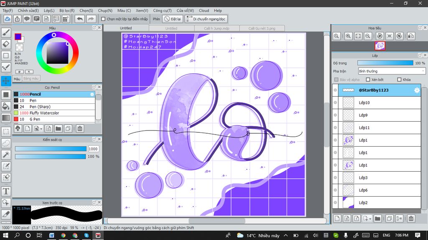This screenshot has width=428, height=240.
Task: Open the brush save dropdown in brush panel
Action: tap(40, 129)
